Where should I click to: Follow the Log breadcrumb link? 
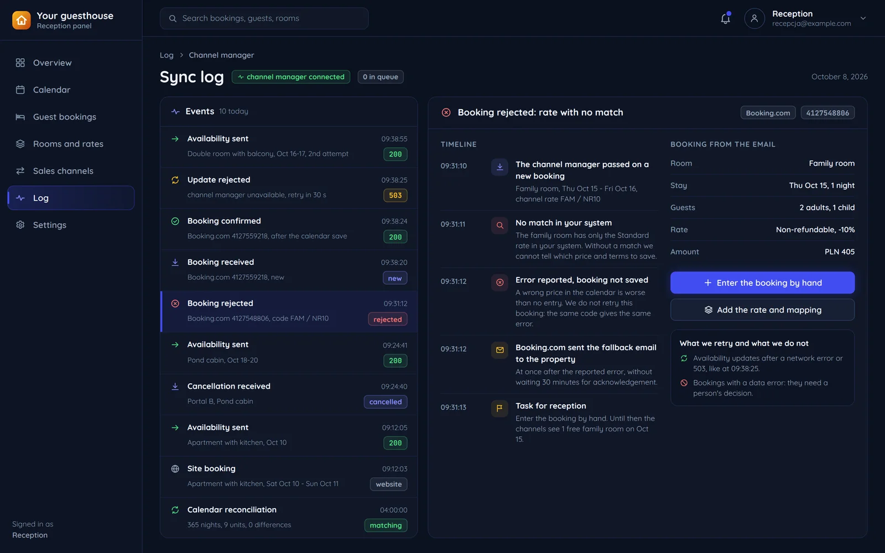pyautogui.click(x=166, y=55)
